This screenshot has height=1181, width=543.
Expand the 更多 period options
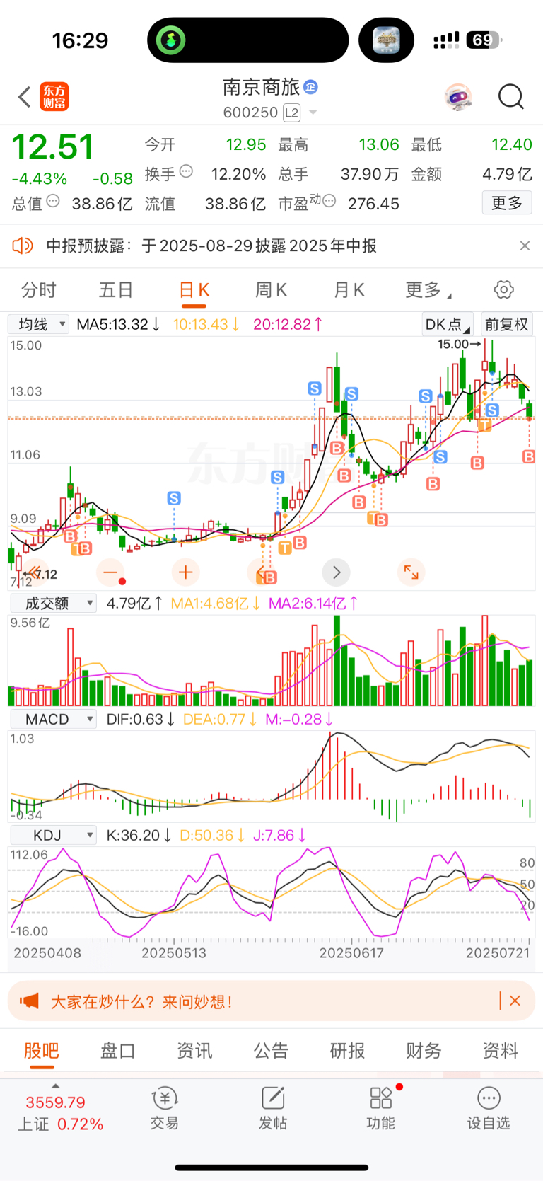pyautogui.click(x=428, y=290)
